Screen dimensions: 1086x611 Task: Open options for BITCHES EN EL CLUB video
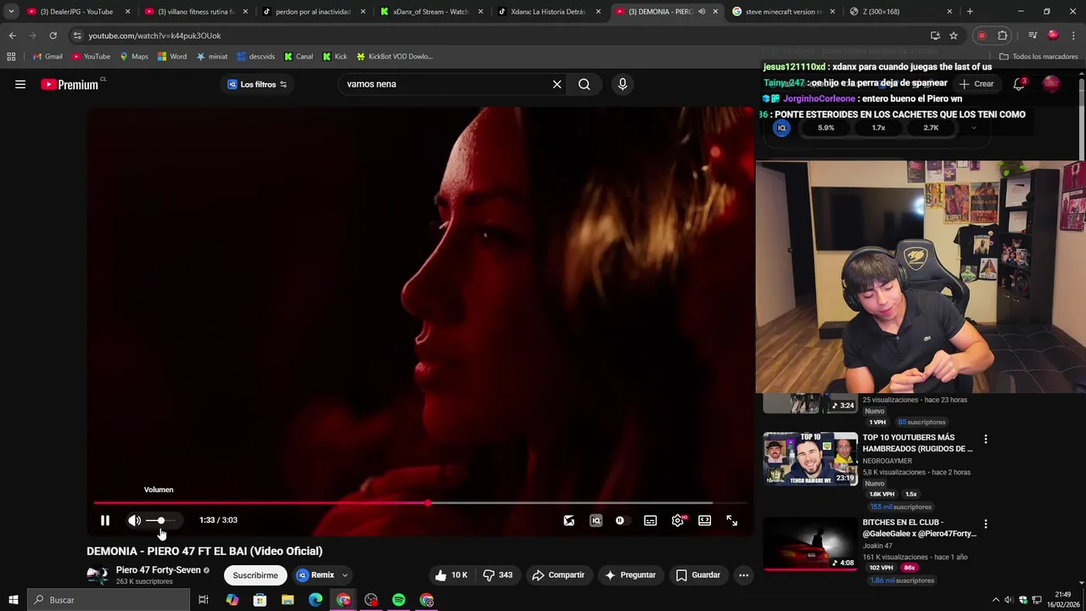[x=985, y=524]
